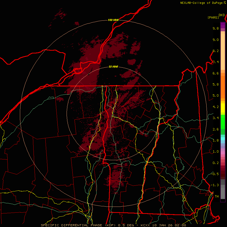Screen dimensions: 227x227
Task: Click the 6.6 scale value
Action: tap(216, 73)
